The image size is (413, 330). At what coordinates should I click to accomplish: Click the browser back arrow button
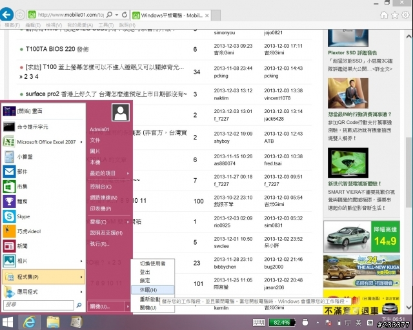coord(8,14)
